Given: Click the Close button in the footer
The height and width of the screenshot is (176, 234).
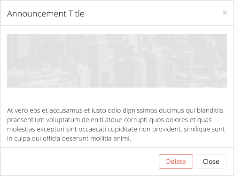Looking at the screenshot, I should point(211,161).
